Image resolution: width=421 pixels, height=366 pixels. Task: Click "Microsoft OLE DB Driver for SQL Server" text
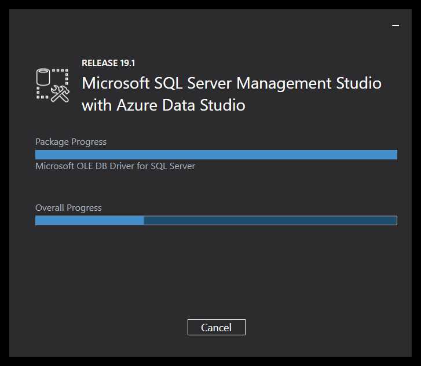(115, 166)
